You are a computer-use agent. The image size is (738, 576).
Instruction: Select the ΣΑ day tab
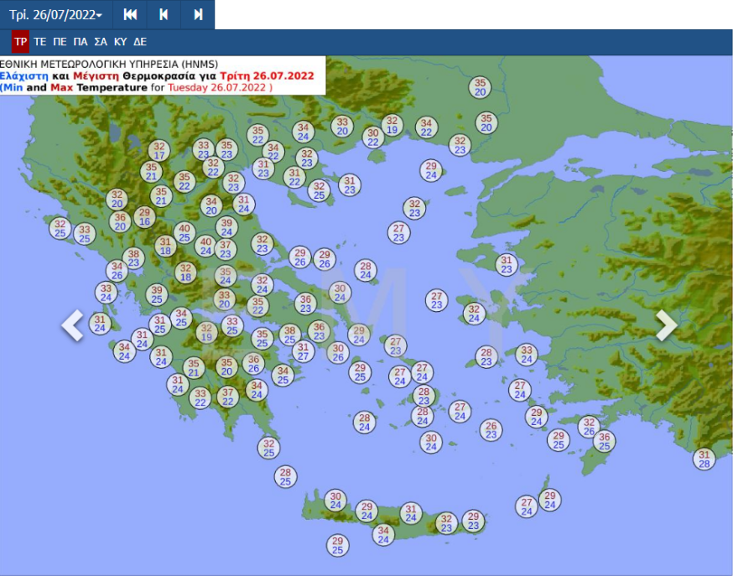coord(101,41)
